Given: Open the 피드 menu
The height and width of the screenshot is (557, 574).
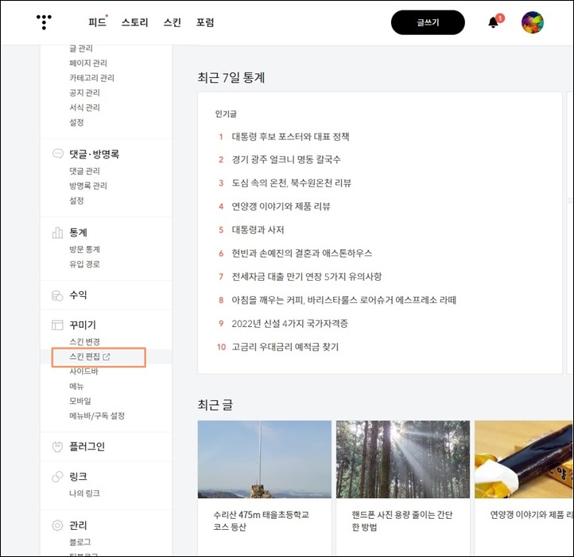Looking at the screenshot, I should pyautogui.click(x=97, y=22).
